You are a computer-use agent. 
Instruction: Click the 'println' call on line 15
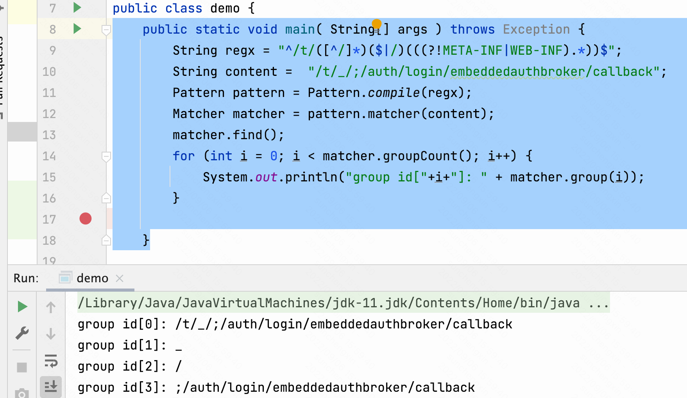pos(311,177)
